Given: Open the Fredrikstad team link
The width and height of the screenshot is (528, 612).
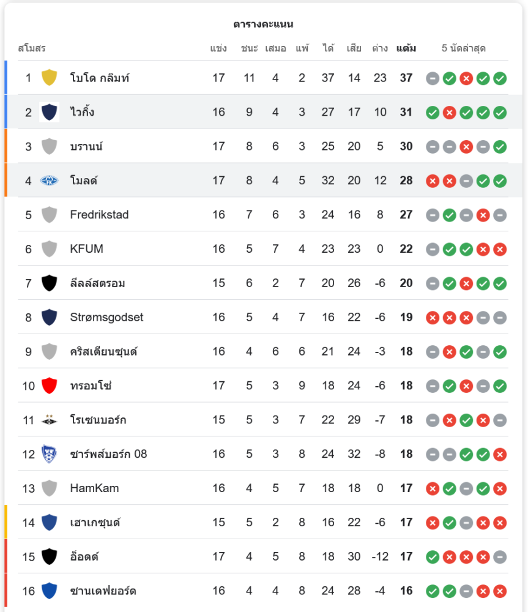Looking at the screenshot, I should [x=99, y=215].
